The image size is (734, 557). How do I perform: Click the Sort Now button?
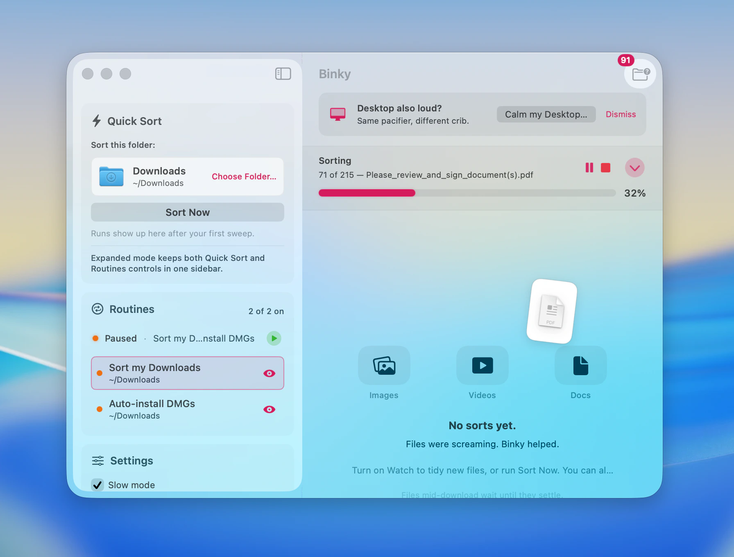pyautogui.click(x=188, y=212)
